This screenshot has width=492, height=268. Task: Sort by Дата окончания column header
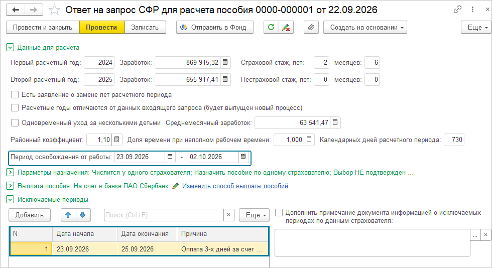click(147, 234)
